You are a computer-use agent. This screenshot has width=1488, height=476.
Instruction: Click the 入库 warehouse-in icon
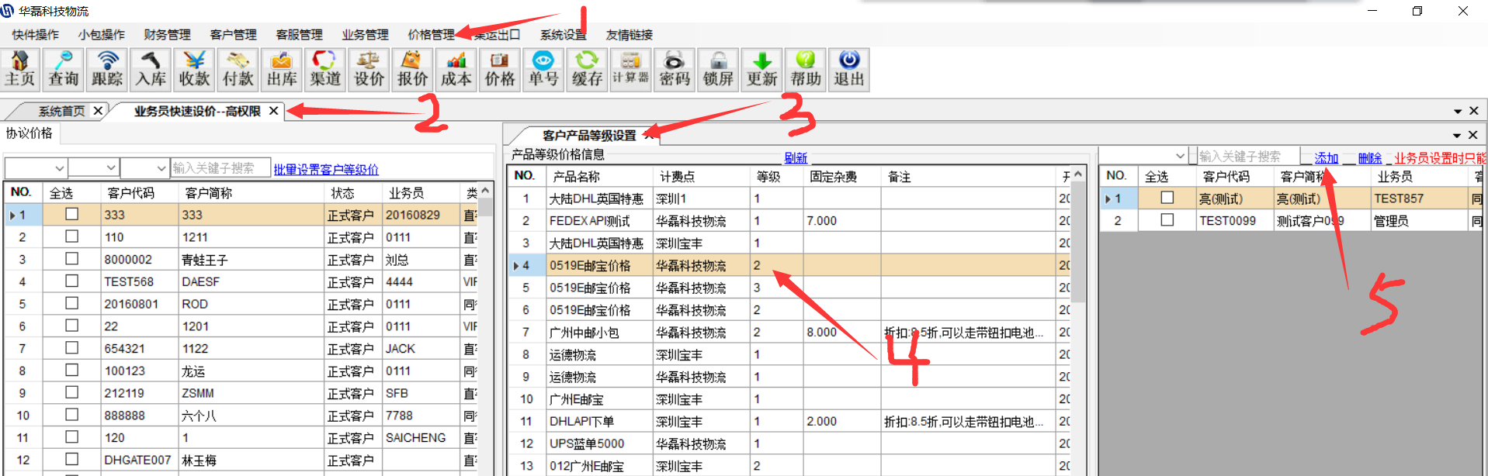pyautogui.click(x=151, y=69)
